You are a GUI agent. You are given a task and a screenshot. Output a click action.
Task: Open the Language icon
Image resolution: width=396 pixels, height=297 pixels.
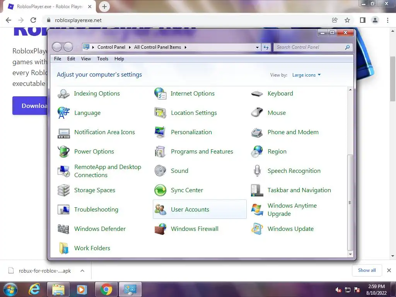pos(63,113)
